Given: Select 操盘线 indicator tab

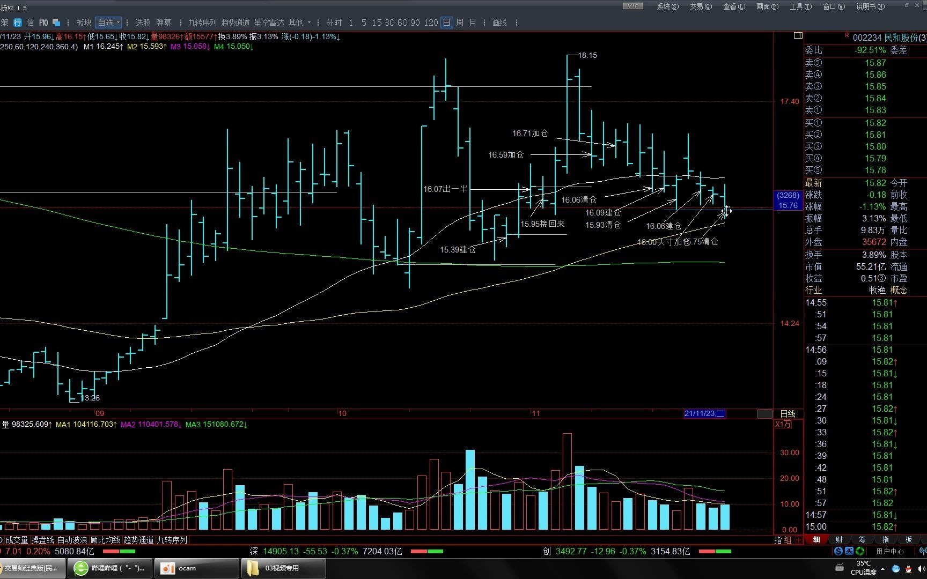Looking at the screenshot, I should click(x=43, y=540).
